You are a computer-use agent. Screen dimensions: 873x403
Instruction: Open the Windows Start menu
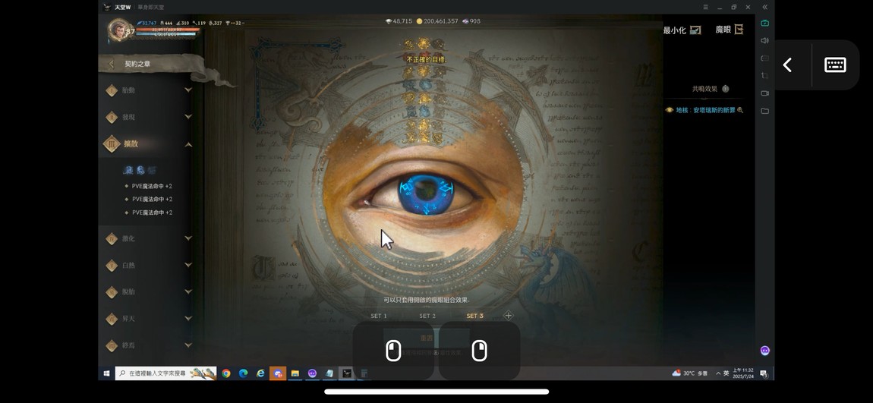coord(106,373)
